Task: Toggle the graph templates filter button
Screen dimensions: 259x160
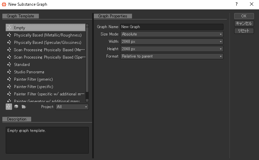Action: tap(9, 107)
